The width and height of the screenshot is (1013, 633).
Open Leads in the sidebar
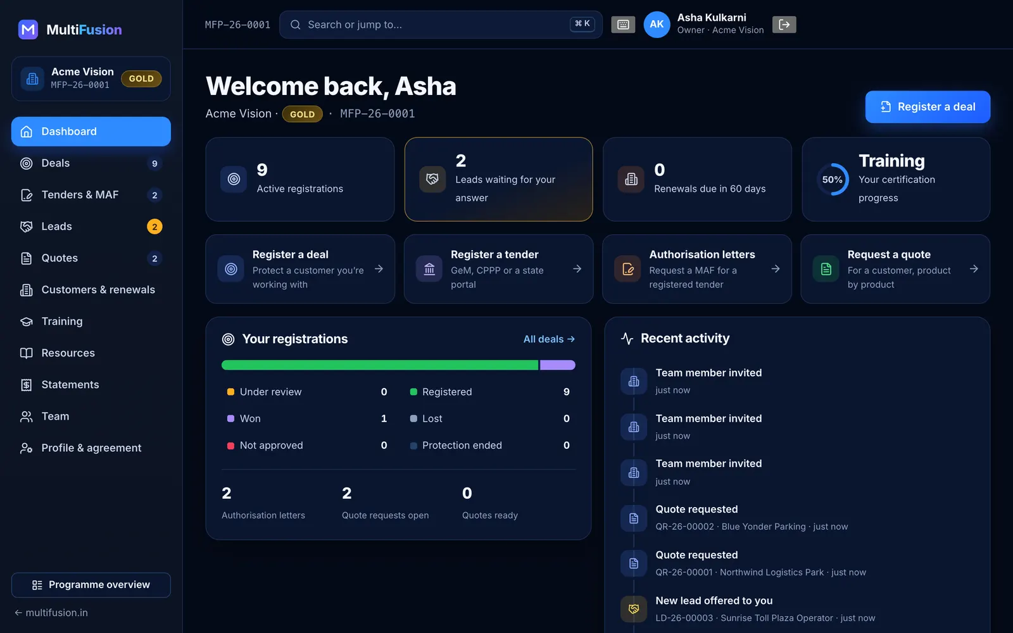91,227
